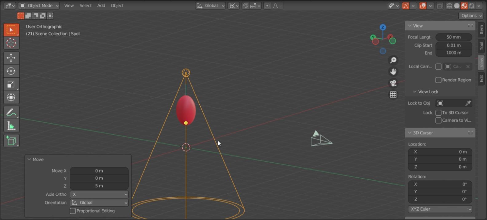Check Lock To 3D Cursor

click(x=438, y=113)
